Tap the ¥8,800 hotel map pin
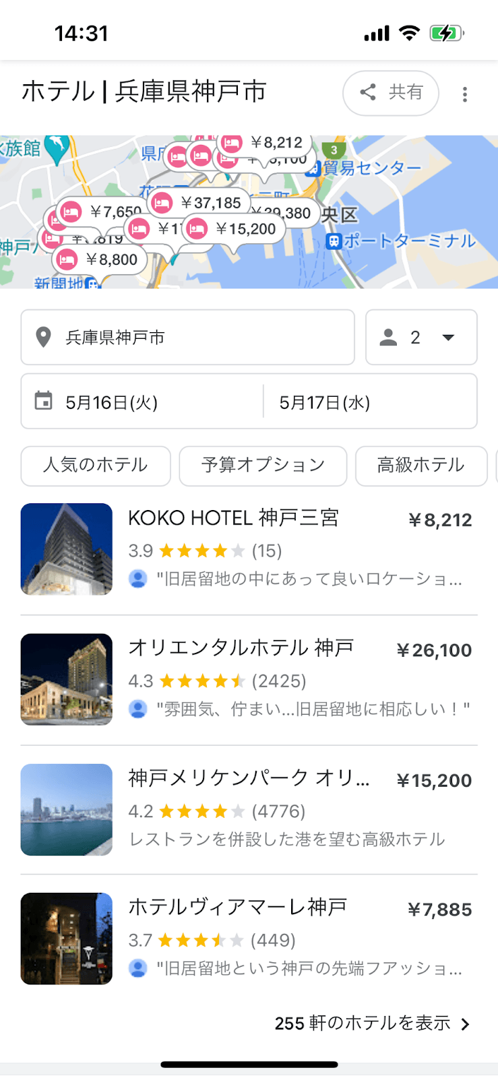The image size is (498, 1078). click(100, 259)
